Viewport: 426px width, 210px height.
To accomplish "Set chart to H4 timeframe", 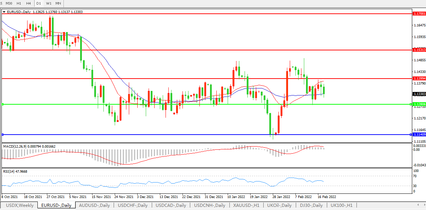I will tap(28, 3).
